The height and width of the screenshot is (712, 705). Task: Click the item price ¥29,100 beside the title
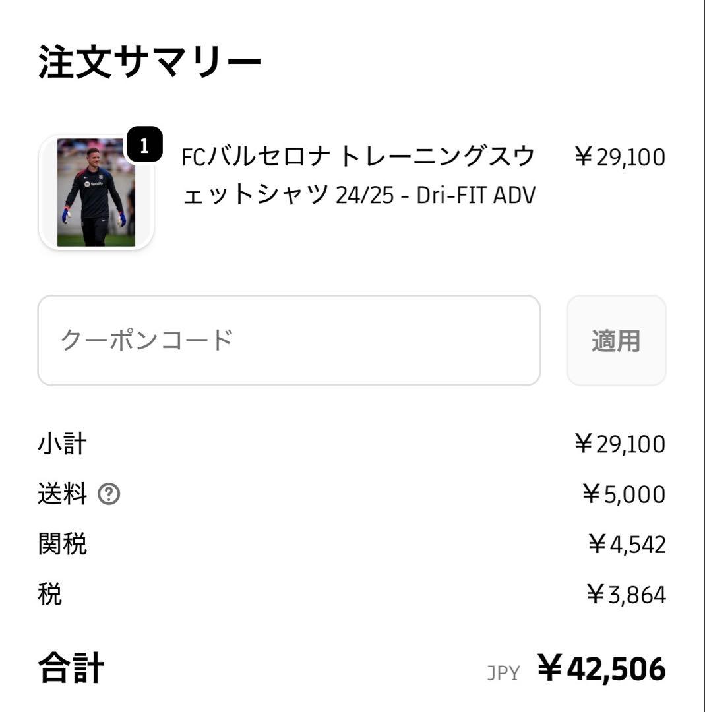click(x=619, y=158)
